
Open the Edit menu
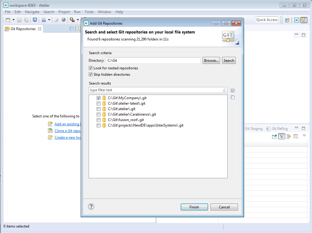(17, 12)
